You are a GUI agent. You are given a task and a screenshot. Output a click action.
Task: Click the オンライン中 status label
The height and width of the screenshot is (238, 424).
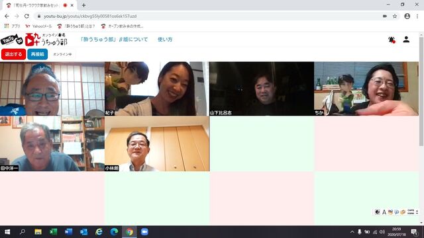(62, 54)
